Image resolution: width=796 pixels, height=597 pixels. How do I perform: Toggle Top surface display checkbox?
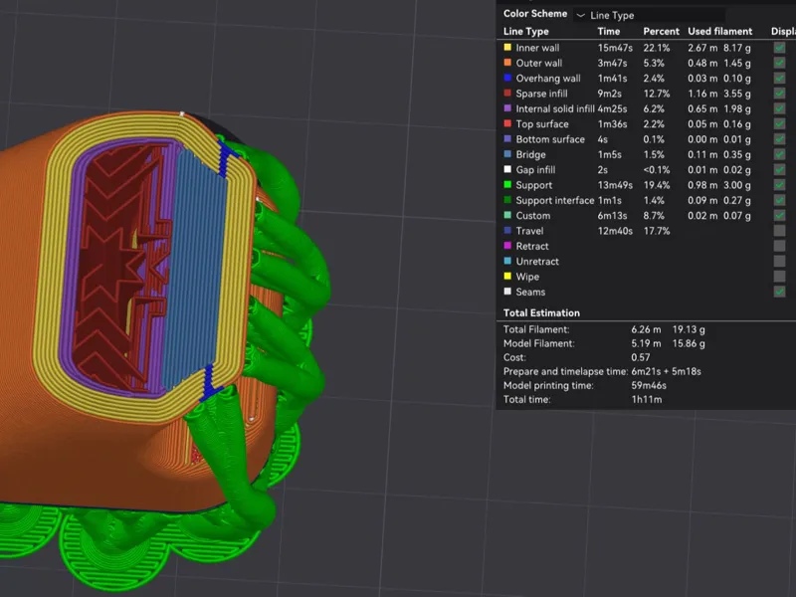(779, 123)
